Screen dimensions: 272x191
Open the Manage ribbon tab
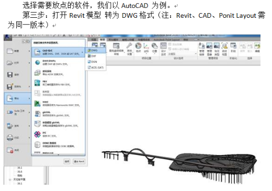pos(103,40)
